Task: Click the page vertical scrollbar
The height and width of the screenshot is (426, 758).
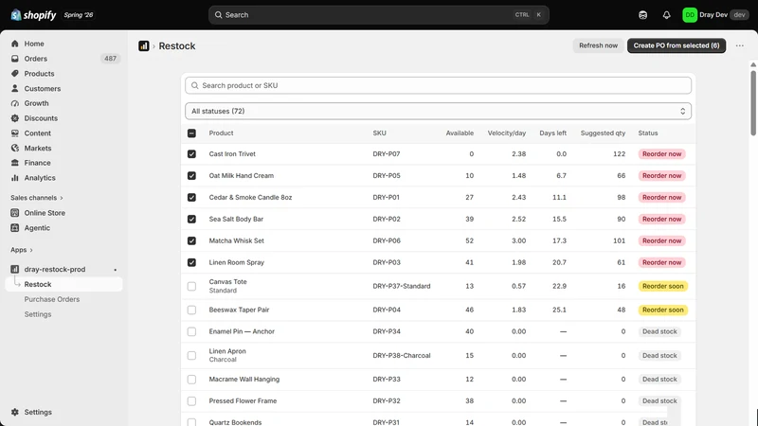Action: pos(753,103)
